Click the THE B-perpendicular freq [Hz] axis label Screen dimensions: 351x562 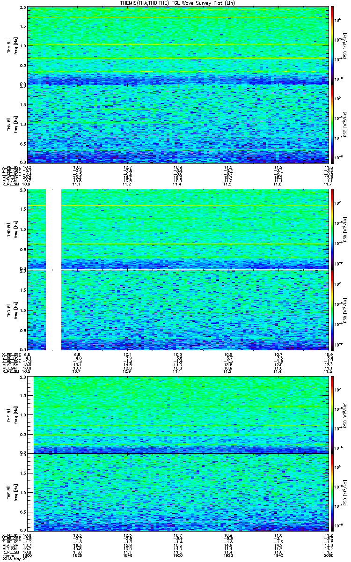click(15, 414)
